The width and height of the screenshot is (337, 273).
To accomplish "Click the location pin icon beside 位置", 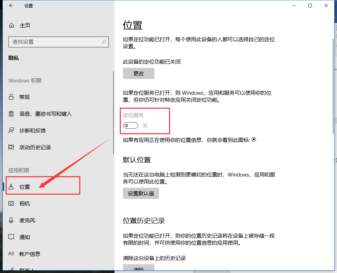I will [x=11, y=187].
